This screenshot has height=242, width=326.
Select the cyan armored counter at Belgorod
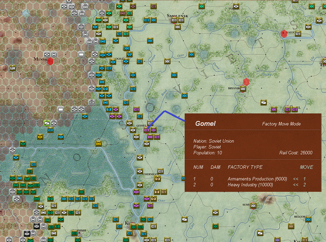pyautogui.click(x=308, y=220)
